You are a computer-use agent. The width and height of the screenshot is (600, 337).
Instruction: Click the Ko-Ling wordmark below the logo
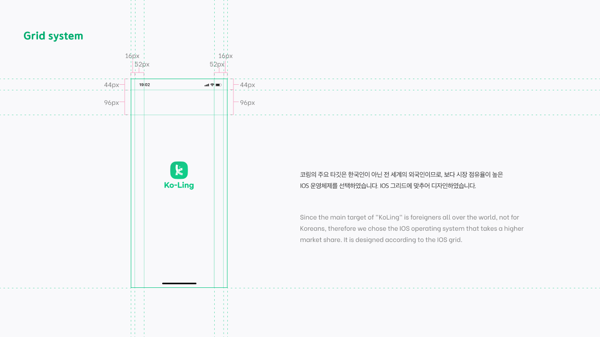(179, 185)
